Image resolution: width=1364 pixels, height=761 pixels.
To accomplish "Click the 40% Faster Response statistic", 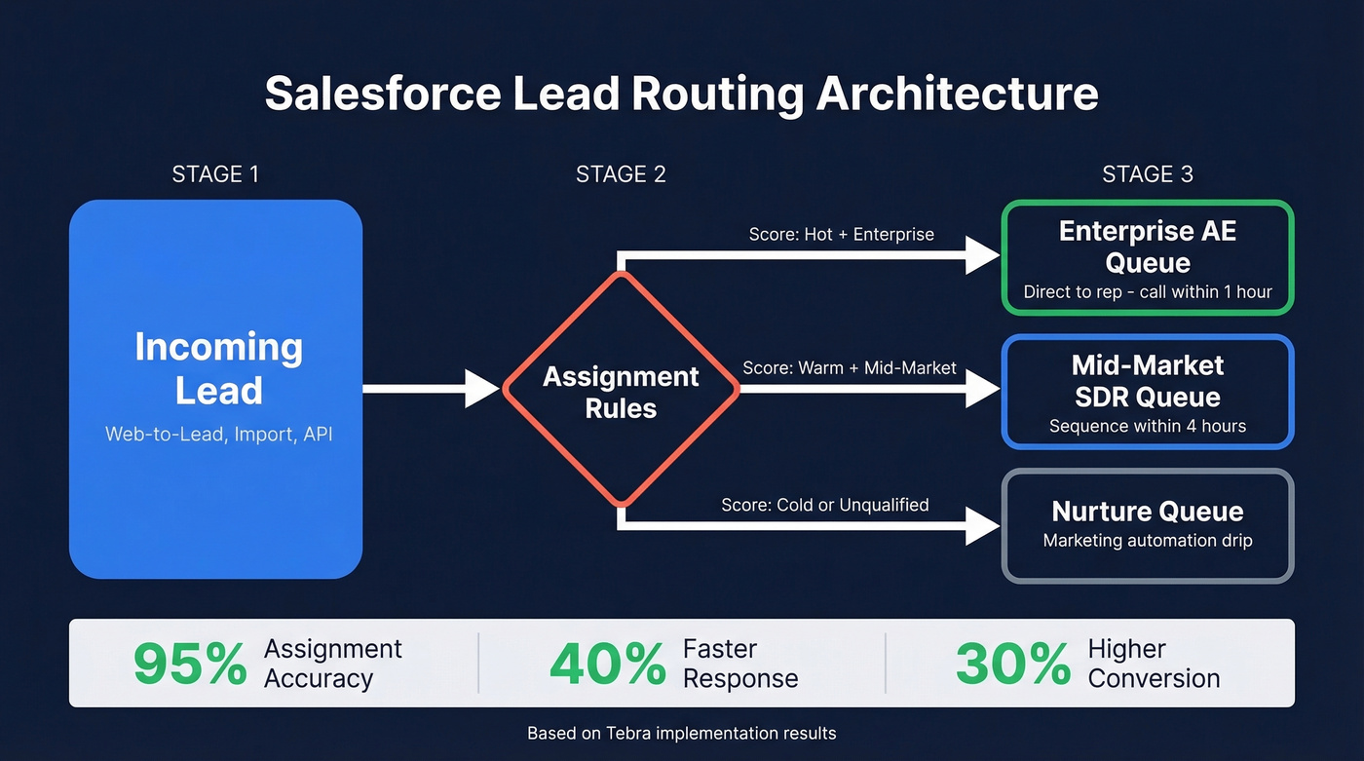I will pyautogui.click(x=672, y=663).
